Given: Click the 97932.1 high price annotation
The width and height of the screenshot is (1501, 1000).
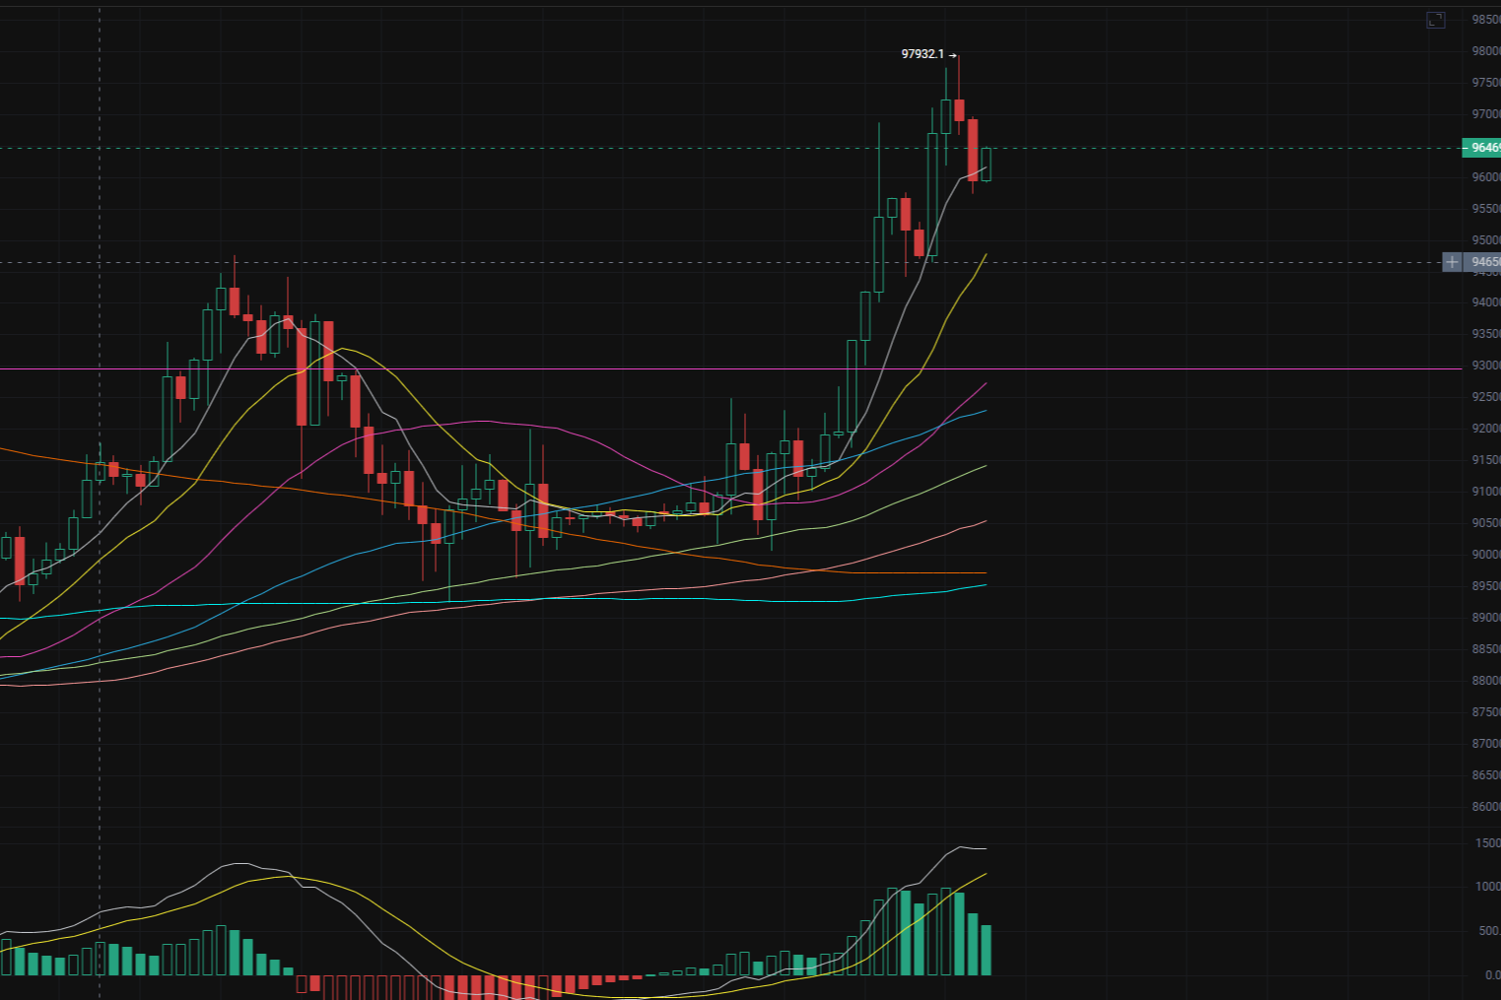Looking at the screenshot, I should pos(922,54).
